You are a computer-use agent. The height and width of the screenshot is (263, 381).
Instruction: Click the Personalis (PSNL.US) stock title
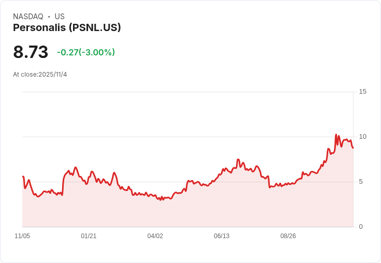click(x=67, y=28)
